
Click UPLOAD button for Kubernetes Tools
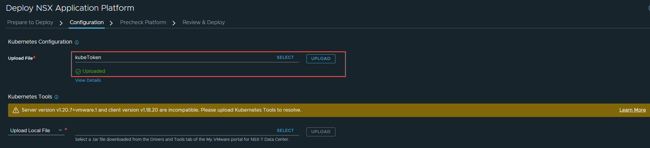click(321, 132)
